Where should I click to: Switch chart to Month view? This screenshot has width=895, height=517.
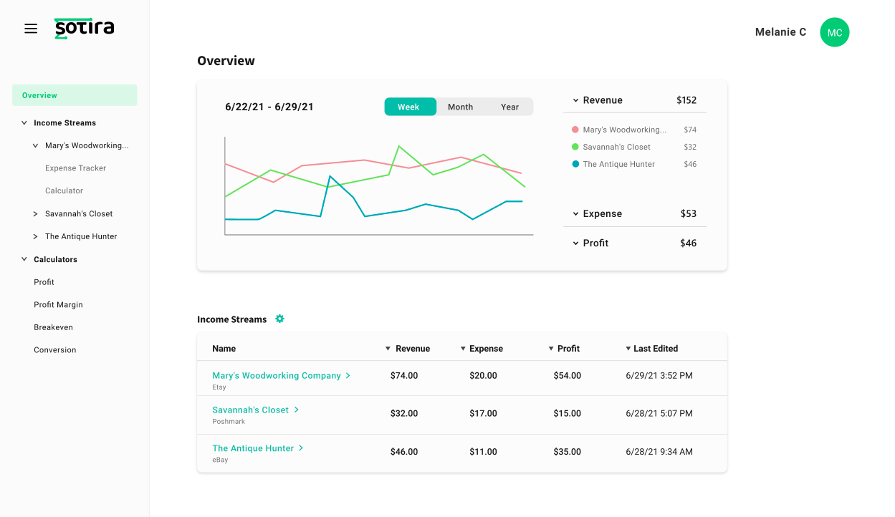460,107
